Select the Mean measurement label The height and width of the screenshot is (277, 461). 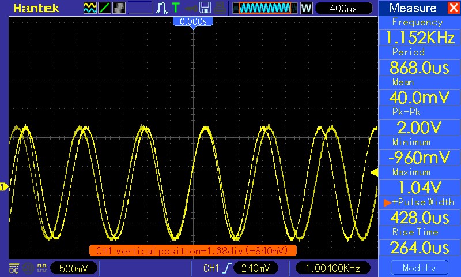(x=403, y=82)
